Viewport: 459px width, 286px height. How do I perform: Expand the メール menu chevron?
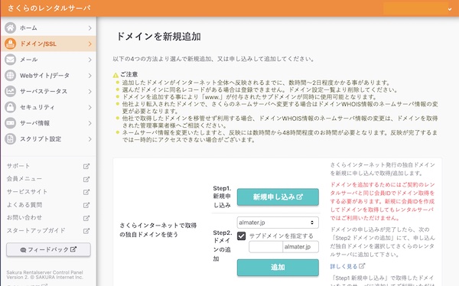click(x=90, y=60)
